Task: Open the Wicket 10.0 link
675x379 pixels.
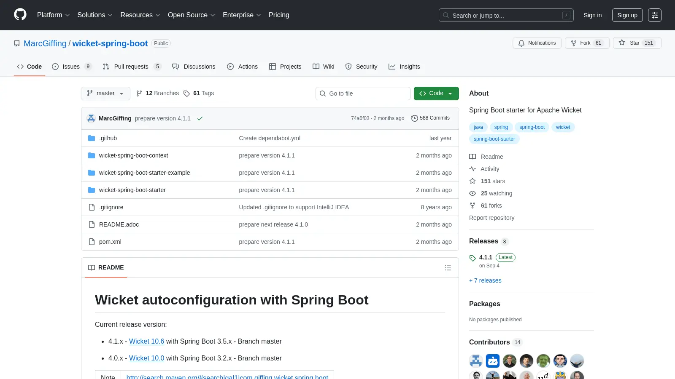Action: [146, 358]
